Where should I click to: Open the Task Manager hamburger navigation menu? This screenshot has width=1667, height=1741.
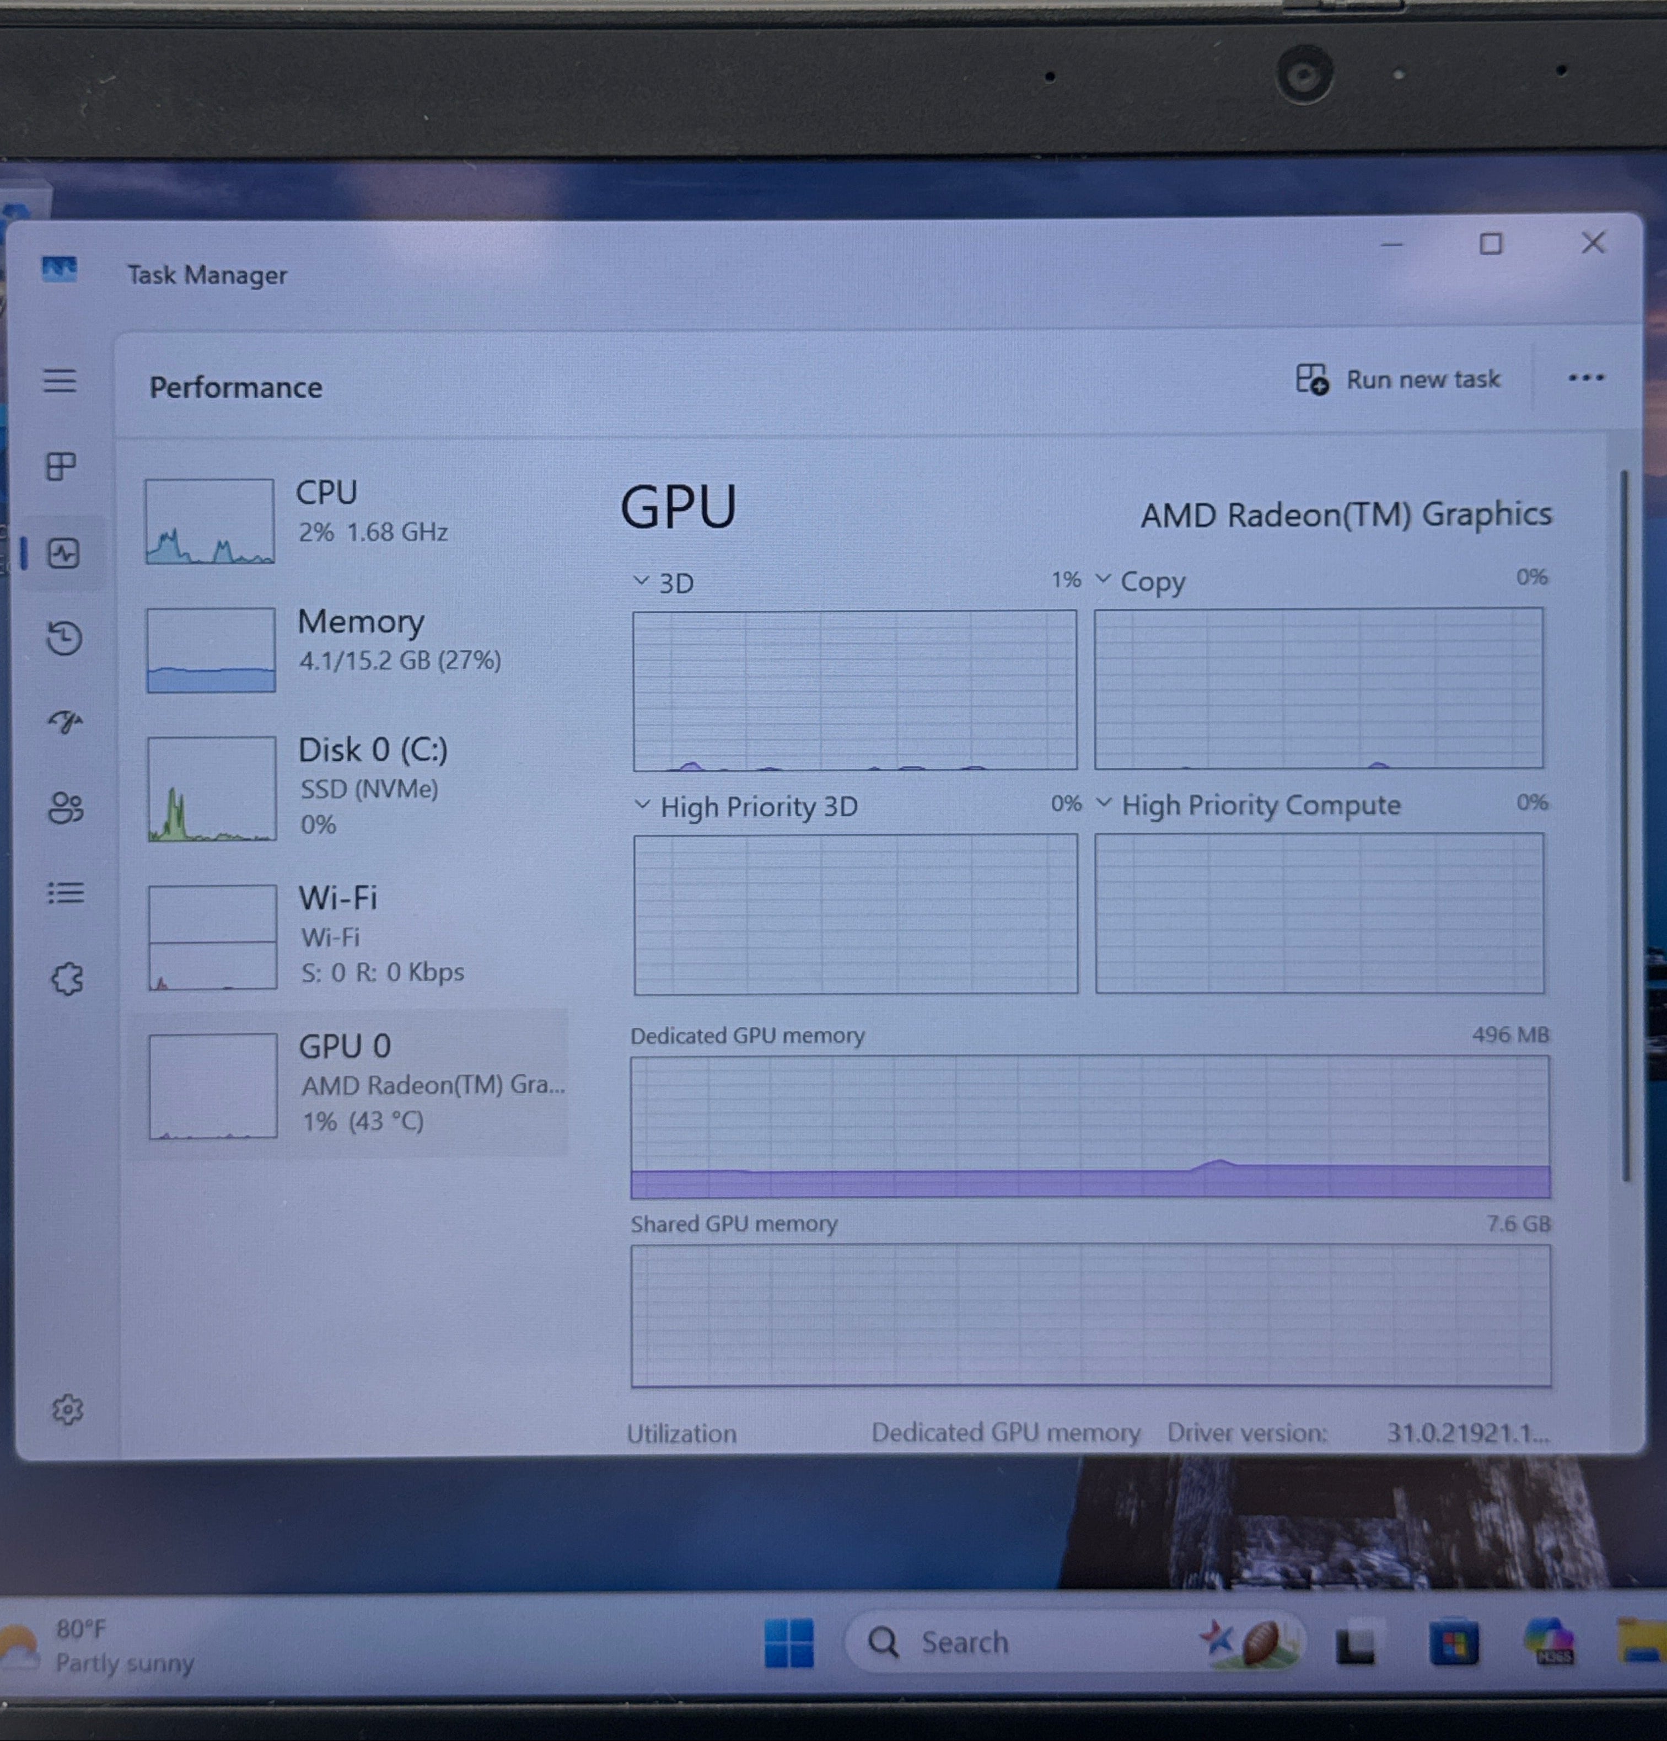pyautogui.click(x=61, y=381)
